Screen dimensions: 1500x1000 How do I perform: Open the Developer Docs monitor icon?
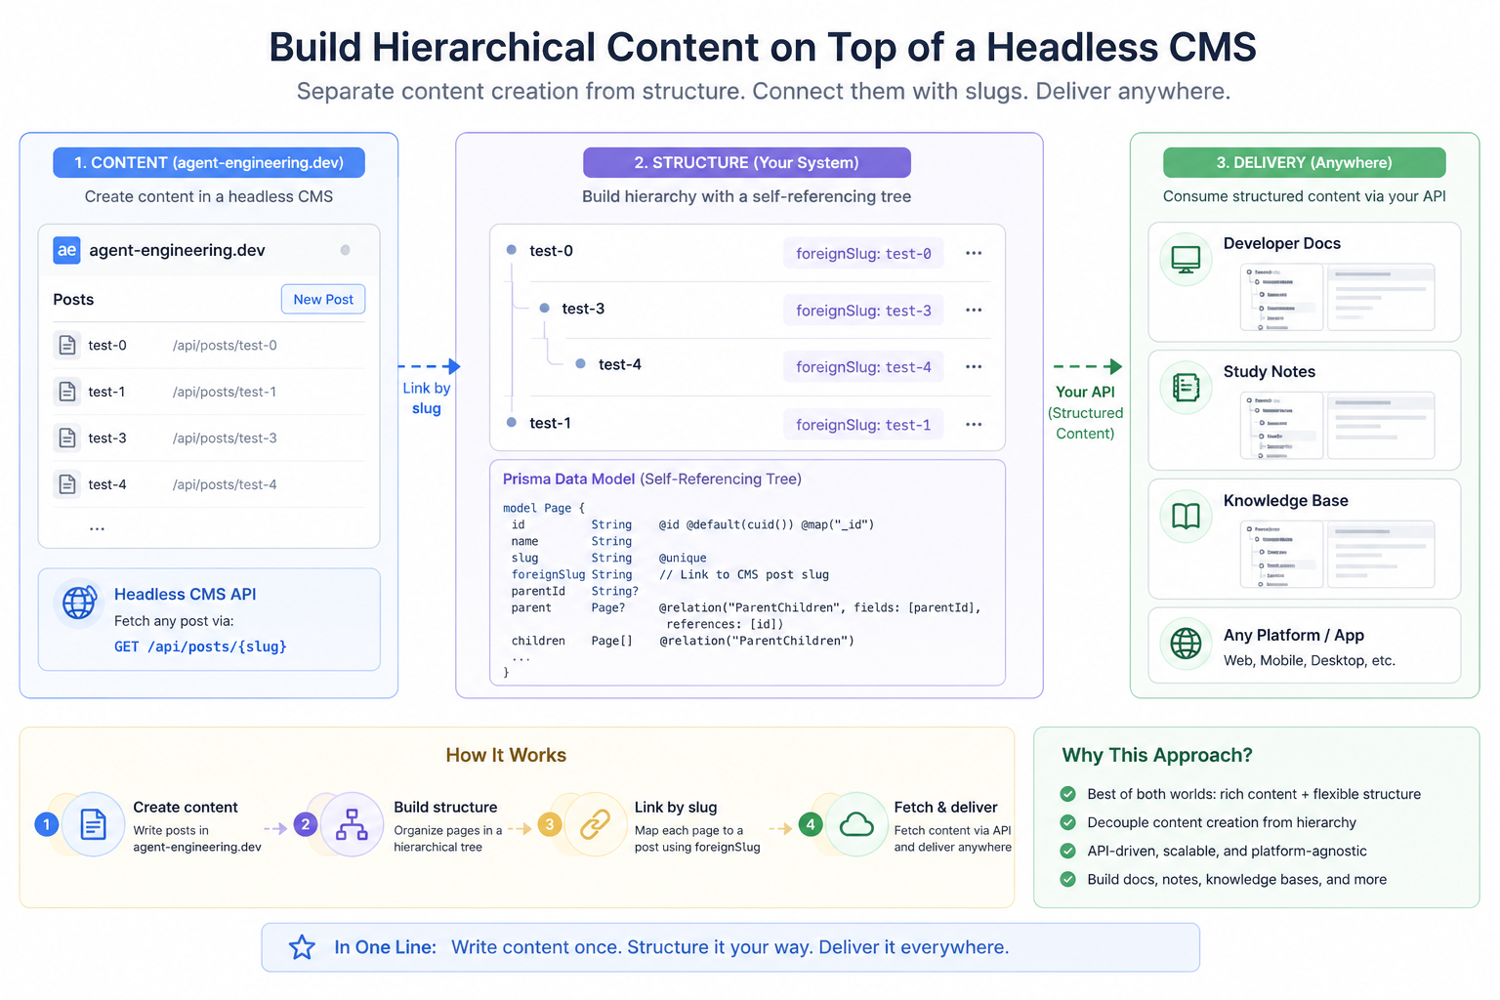(x=1185, y=259)
